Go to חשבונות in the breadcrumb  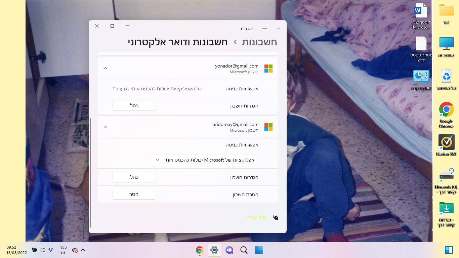[x=260, y=42]
